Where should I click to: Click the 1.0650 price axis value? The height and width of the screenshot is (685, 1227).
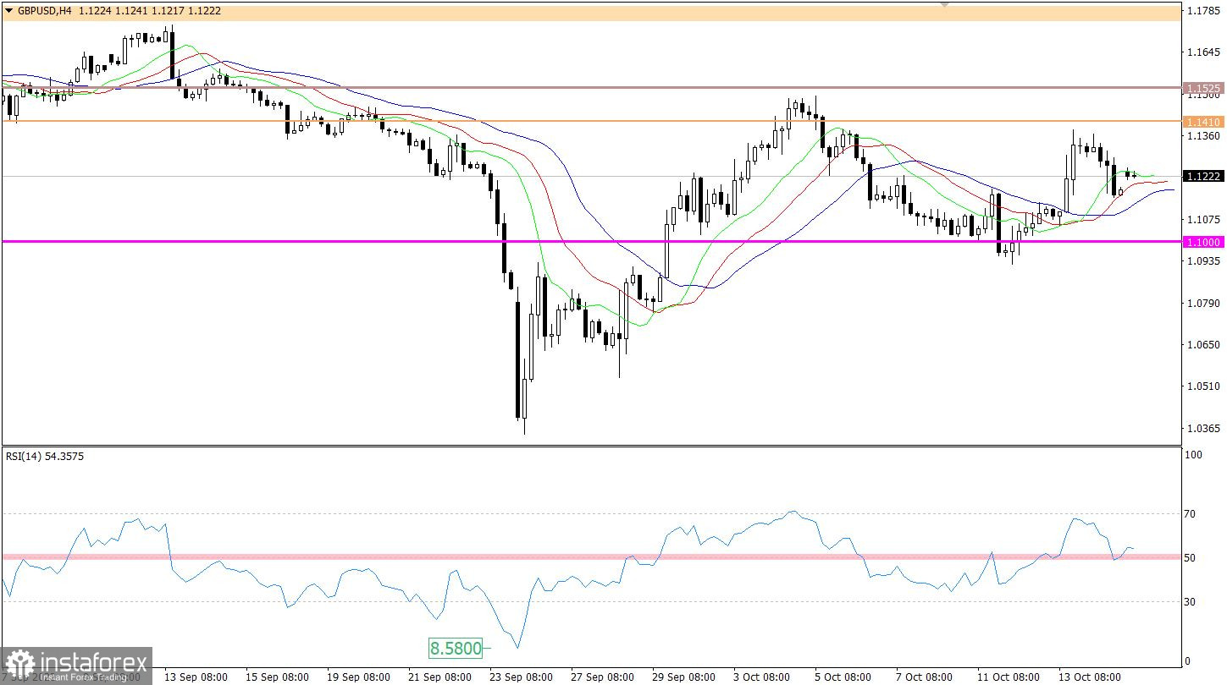(1202, 345)
